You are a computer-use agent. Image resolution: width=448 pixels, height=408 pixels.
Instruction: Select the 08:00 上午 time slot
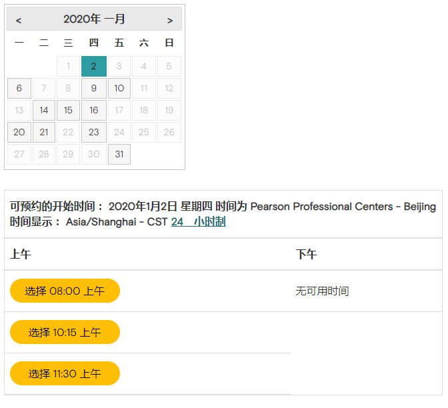[x=65, y=291]
